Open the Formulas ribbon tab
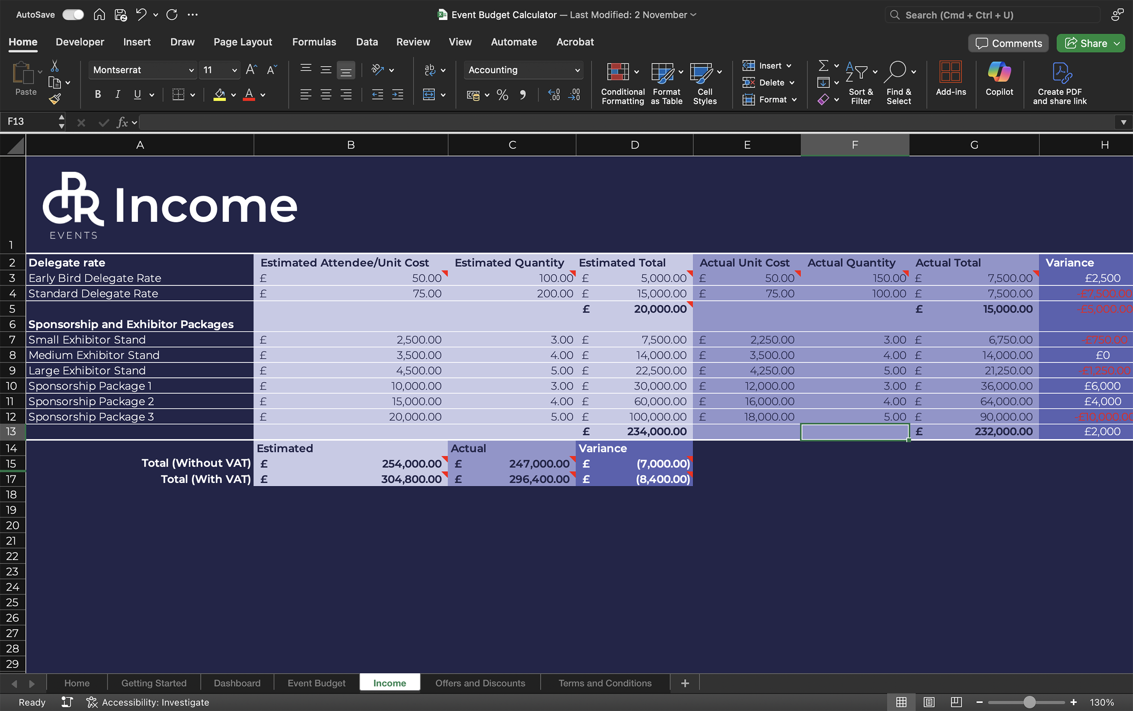The width and height of the screenshot is (1133, 711). coord(314,42)
